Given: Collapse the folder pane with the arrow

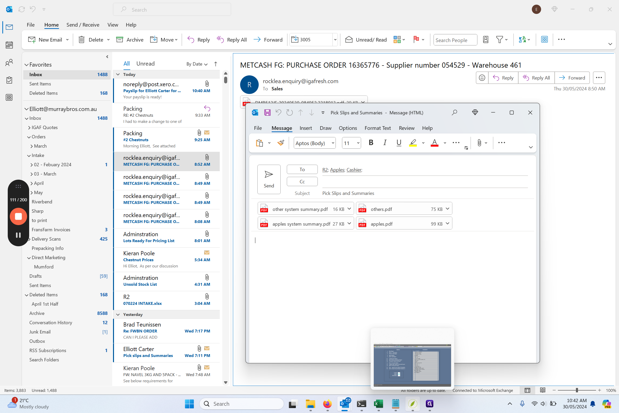Looking at the screenshot, I should (107, 57).
